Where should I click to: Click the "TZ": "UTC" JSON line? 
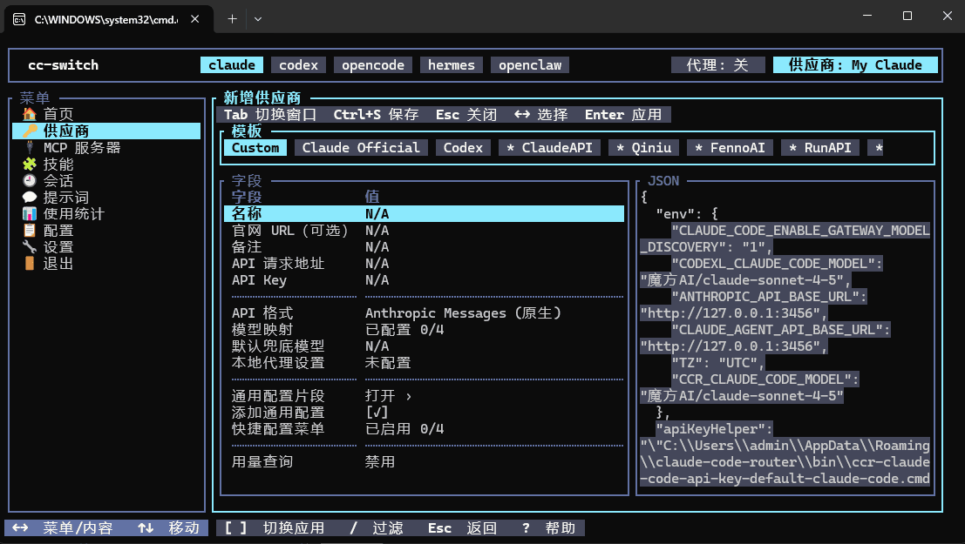(718, 363)
